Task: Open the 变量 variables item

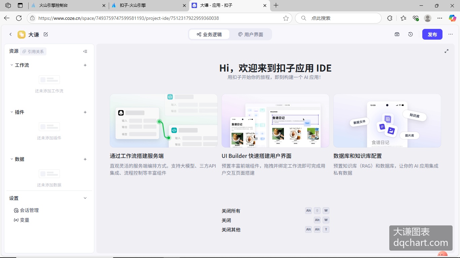Action: pyautogui.click(x=22, y=220)
